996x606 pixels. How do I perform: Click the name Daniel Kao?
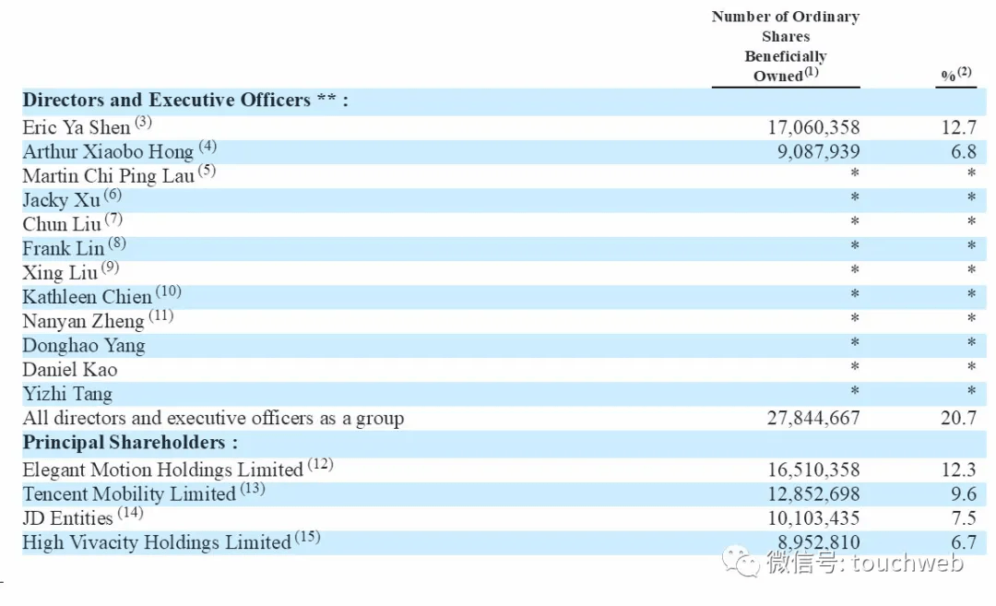point(70,370)
